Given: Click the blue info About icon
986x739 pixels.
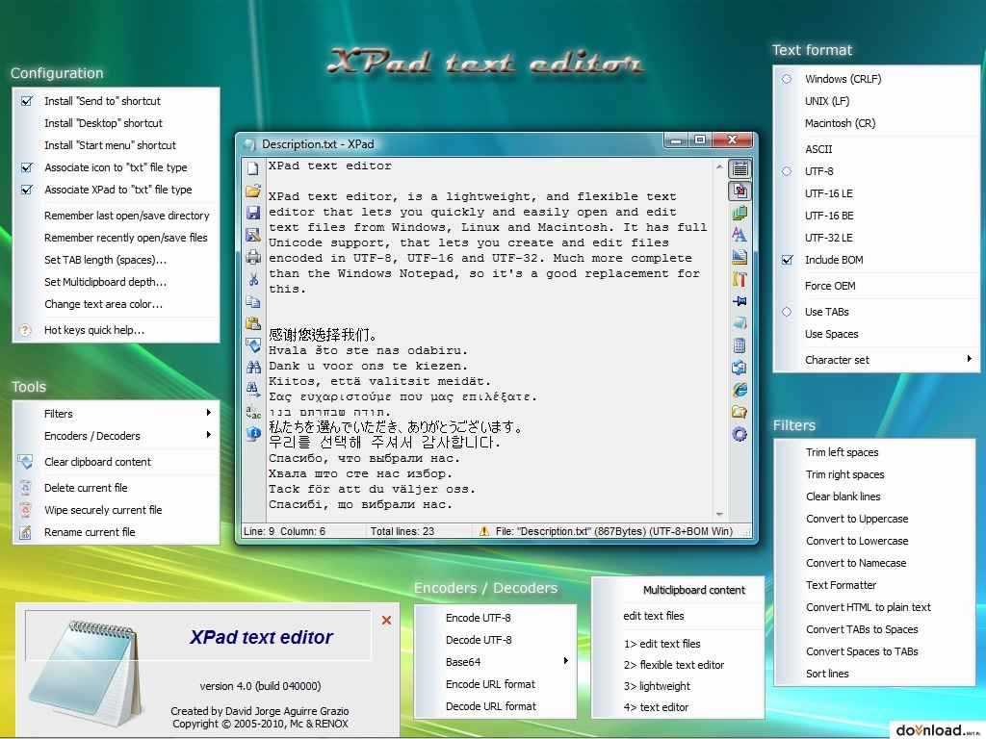Looking at the screenshot, I should [x=253, y=434].
